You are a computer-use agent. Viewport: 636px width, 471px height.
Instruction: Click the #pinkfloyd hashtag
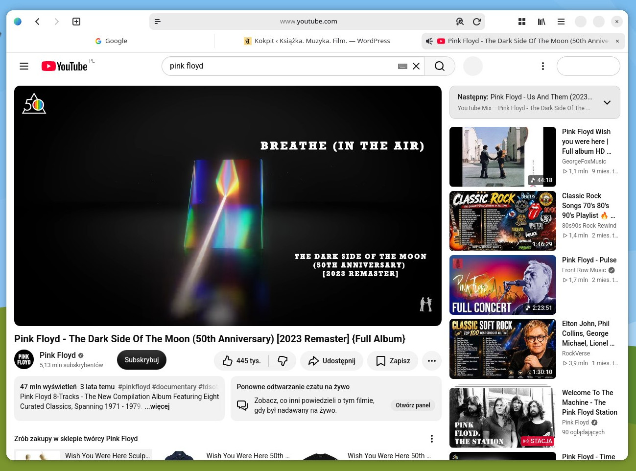134,387
